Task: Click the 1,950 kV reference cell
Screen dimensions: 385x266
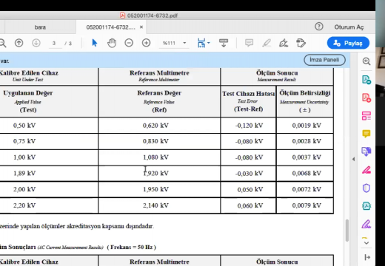Action: [159, 189]
